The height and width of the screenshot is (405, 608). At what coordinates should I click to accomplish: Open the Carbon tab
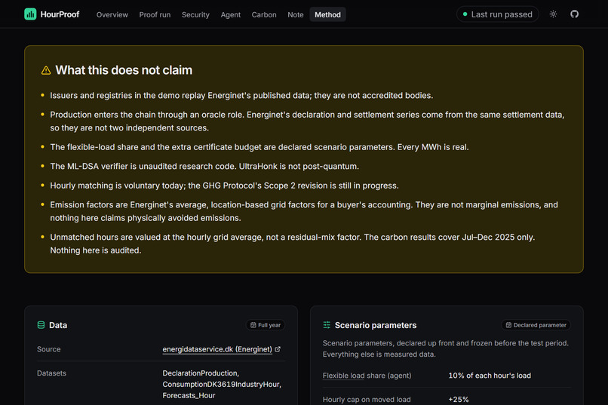pos(264,15)
